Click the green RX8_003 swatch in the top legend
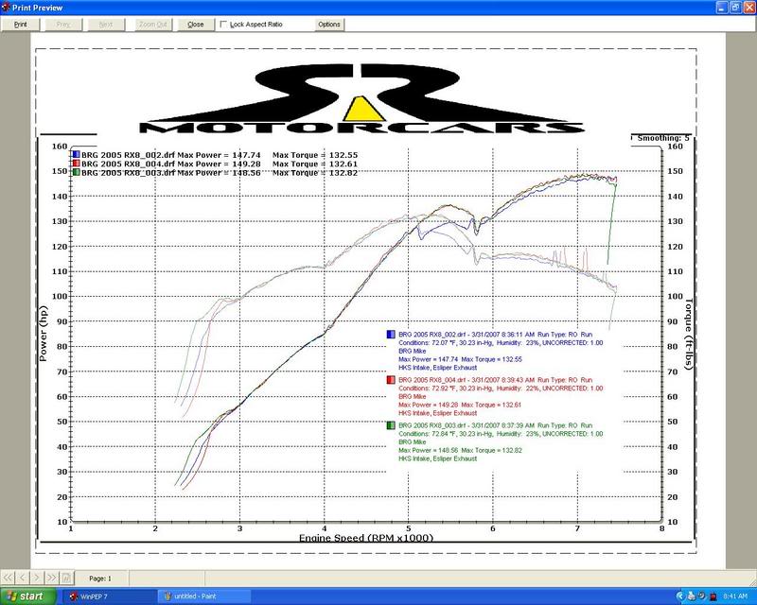The width and height of the screenshot is (757, 605). 76,172
